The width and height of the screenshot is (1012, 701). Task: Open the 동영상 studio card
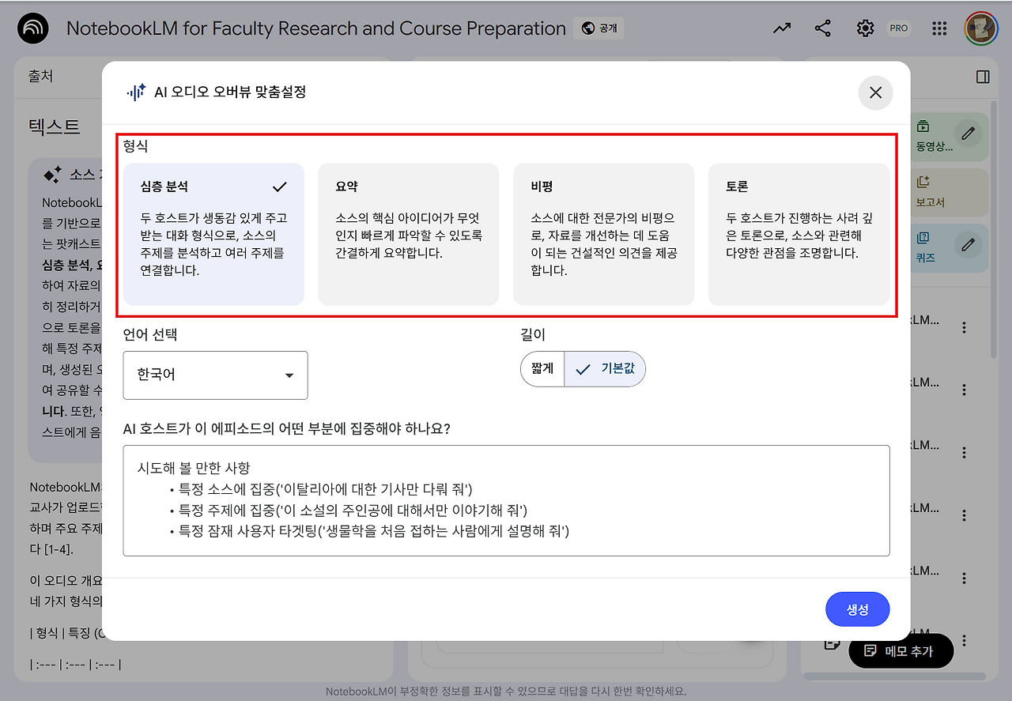935,136
